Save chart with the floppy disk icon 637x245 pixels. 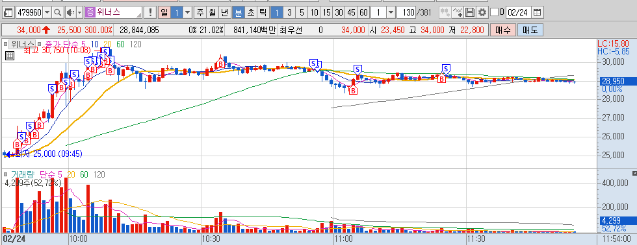[x=470, y=12]
